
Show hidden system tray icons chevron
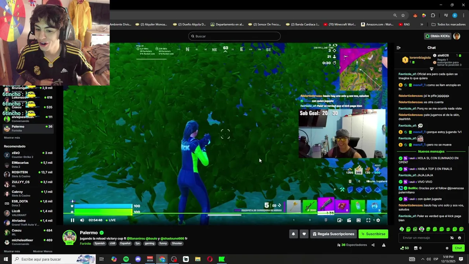[422, 259]
